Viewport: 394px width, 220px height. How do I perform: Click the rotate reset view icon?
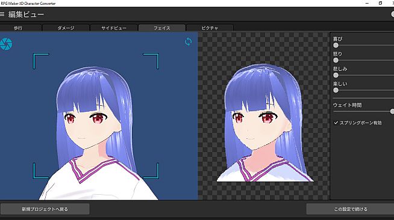click(x=188, y=41)
